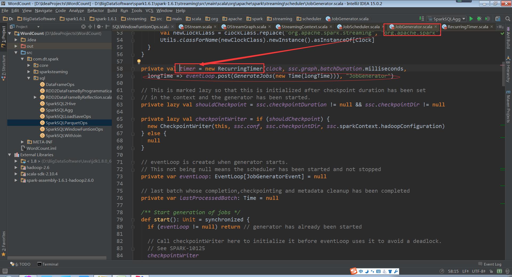This screenshot has height=277, width=512.
Task: Toggle fold marker on line 79
Action: tap(133, 220)
